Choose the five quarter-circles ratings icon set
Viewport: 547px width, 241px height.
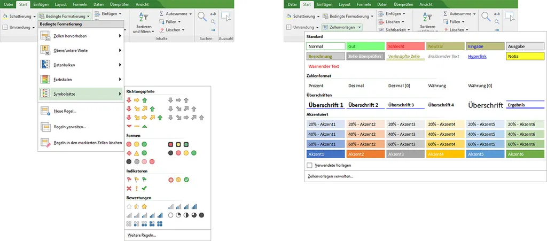186,215
